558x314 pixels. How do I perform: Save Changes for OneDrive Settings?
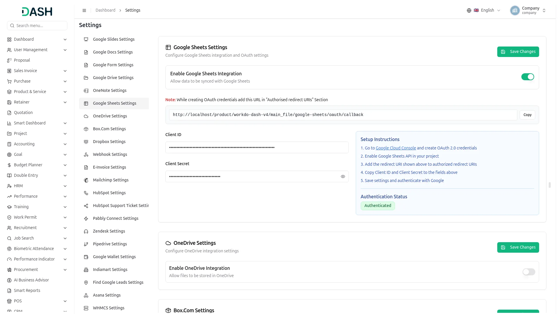pyautogui.click(x=518, y=247)
